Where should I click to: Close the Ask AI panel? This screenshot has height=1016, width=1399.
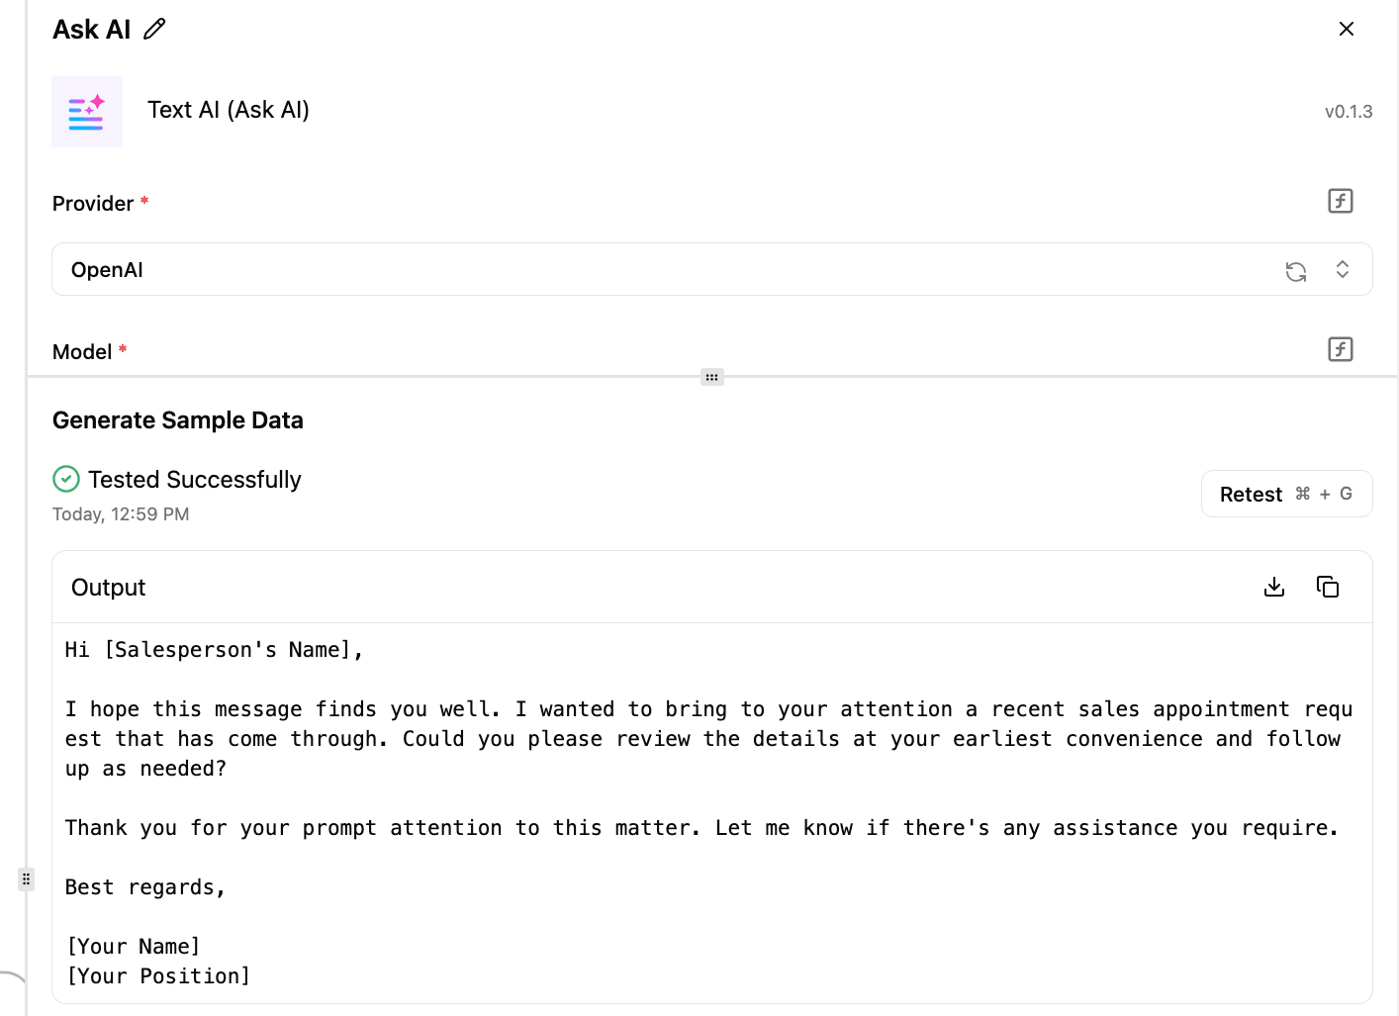(1346, 29)
